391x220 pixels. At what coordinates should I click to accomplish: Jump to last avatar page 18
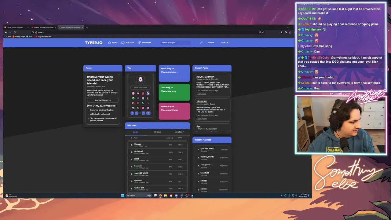[x=148, y=113]
